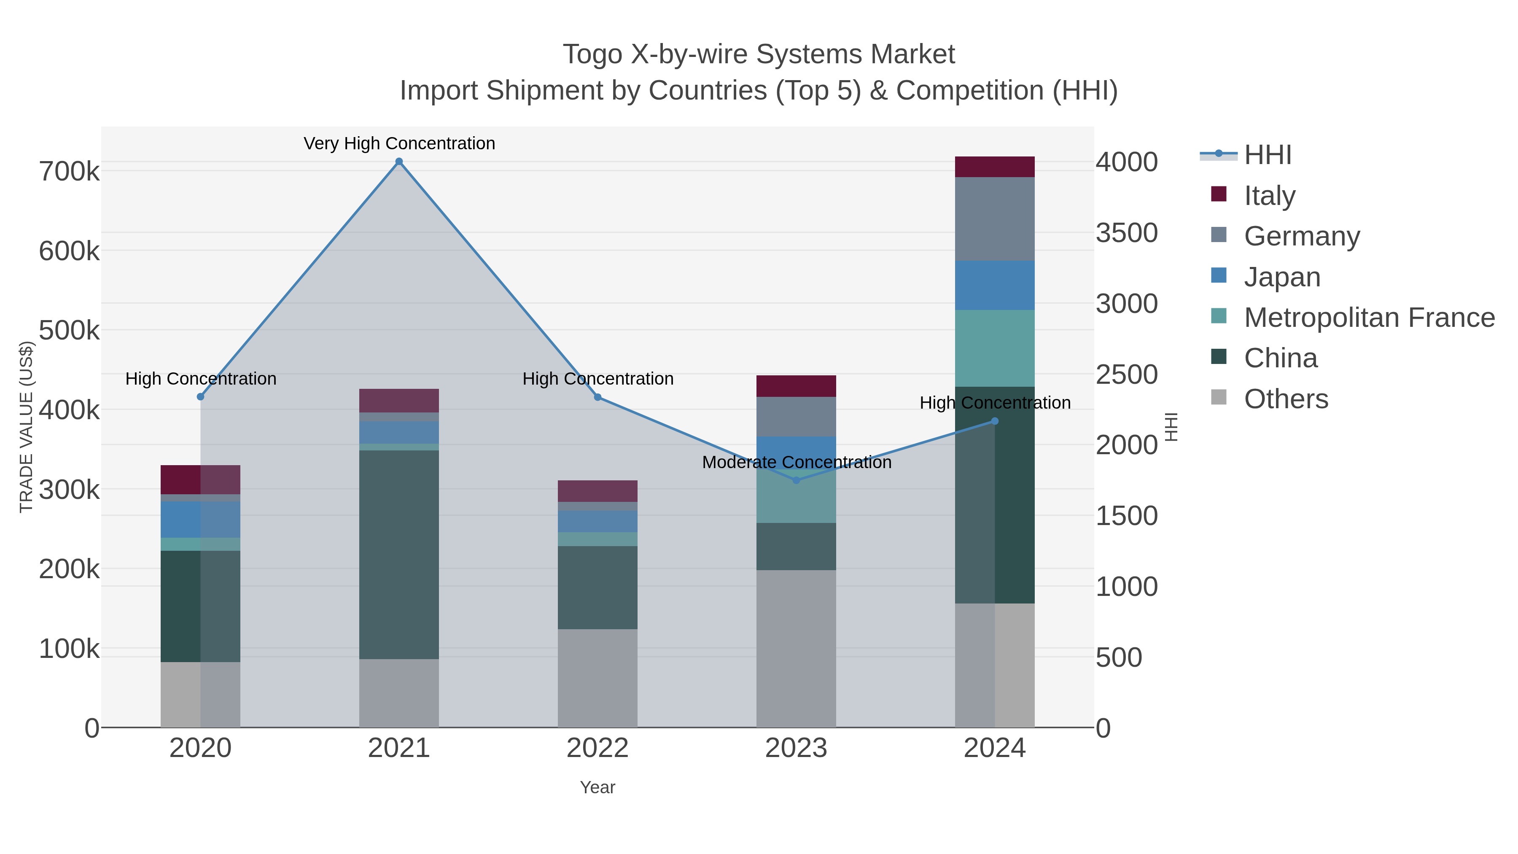This screenshot has width=1518, height=854.
Task: Click the Germany segment of 2023 bar
Action: click(x=796, y=417)
